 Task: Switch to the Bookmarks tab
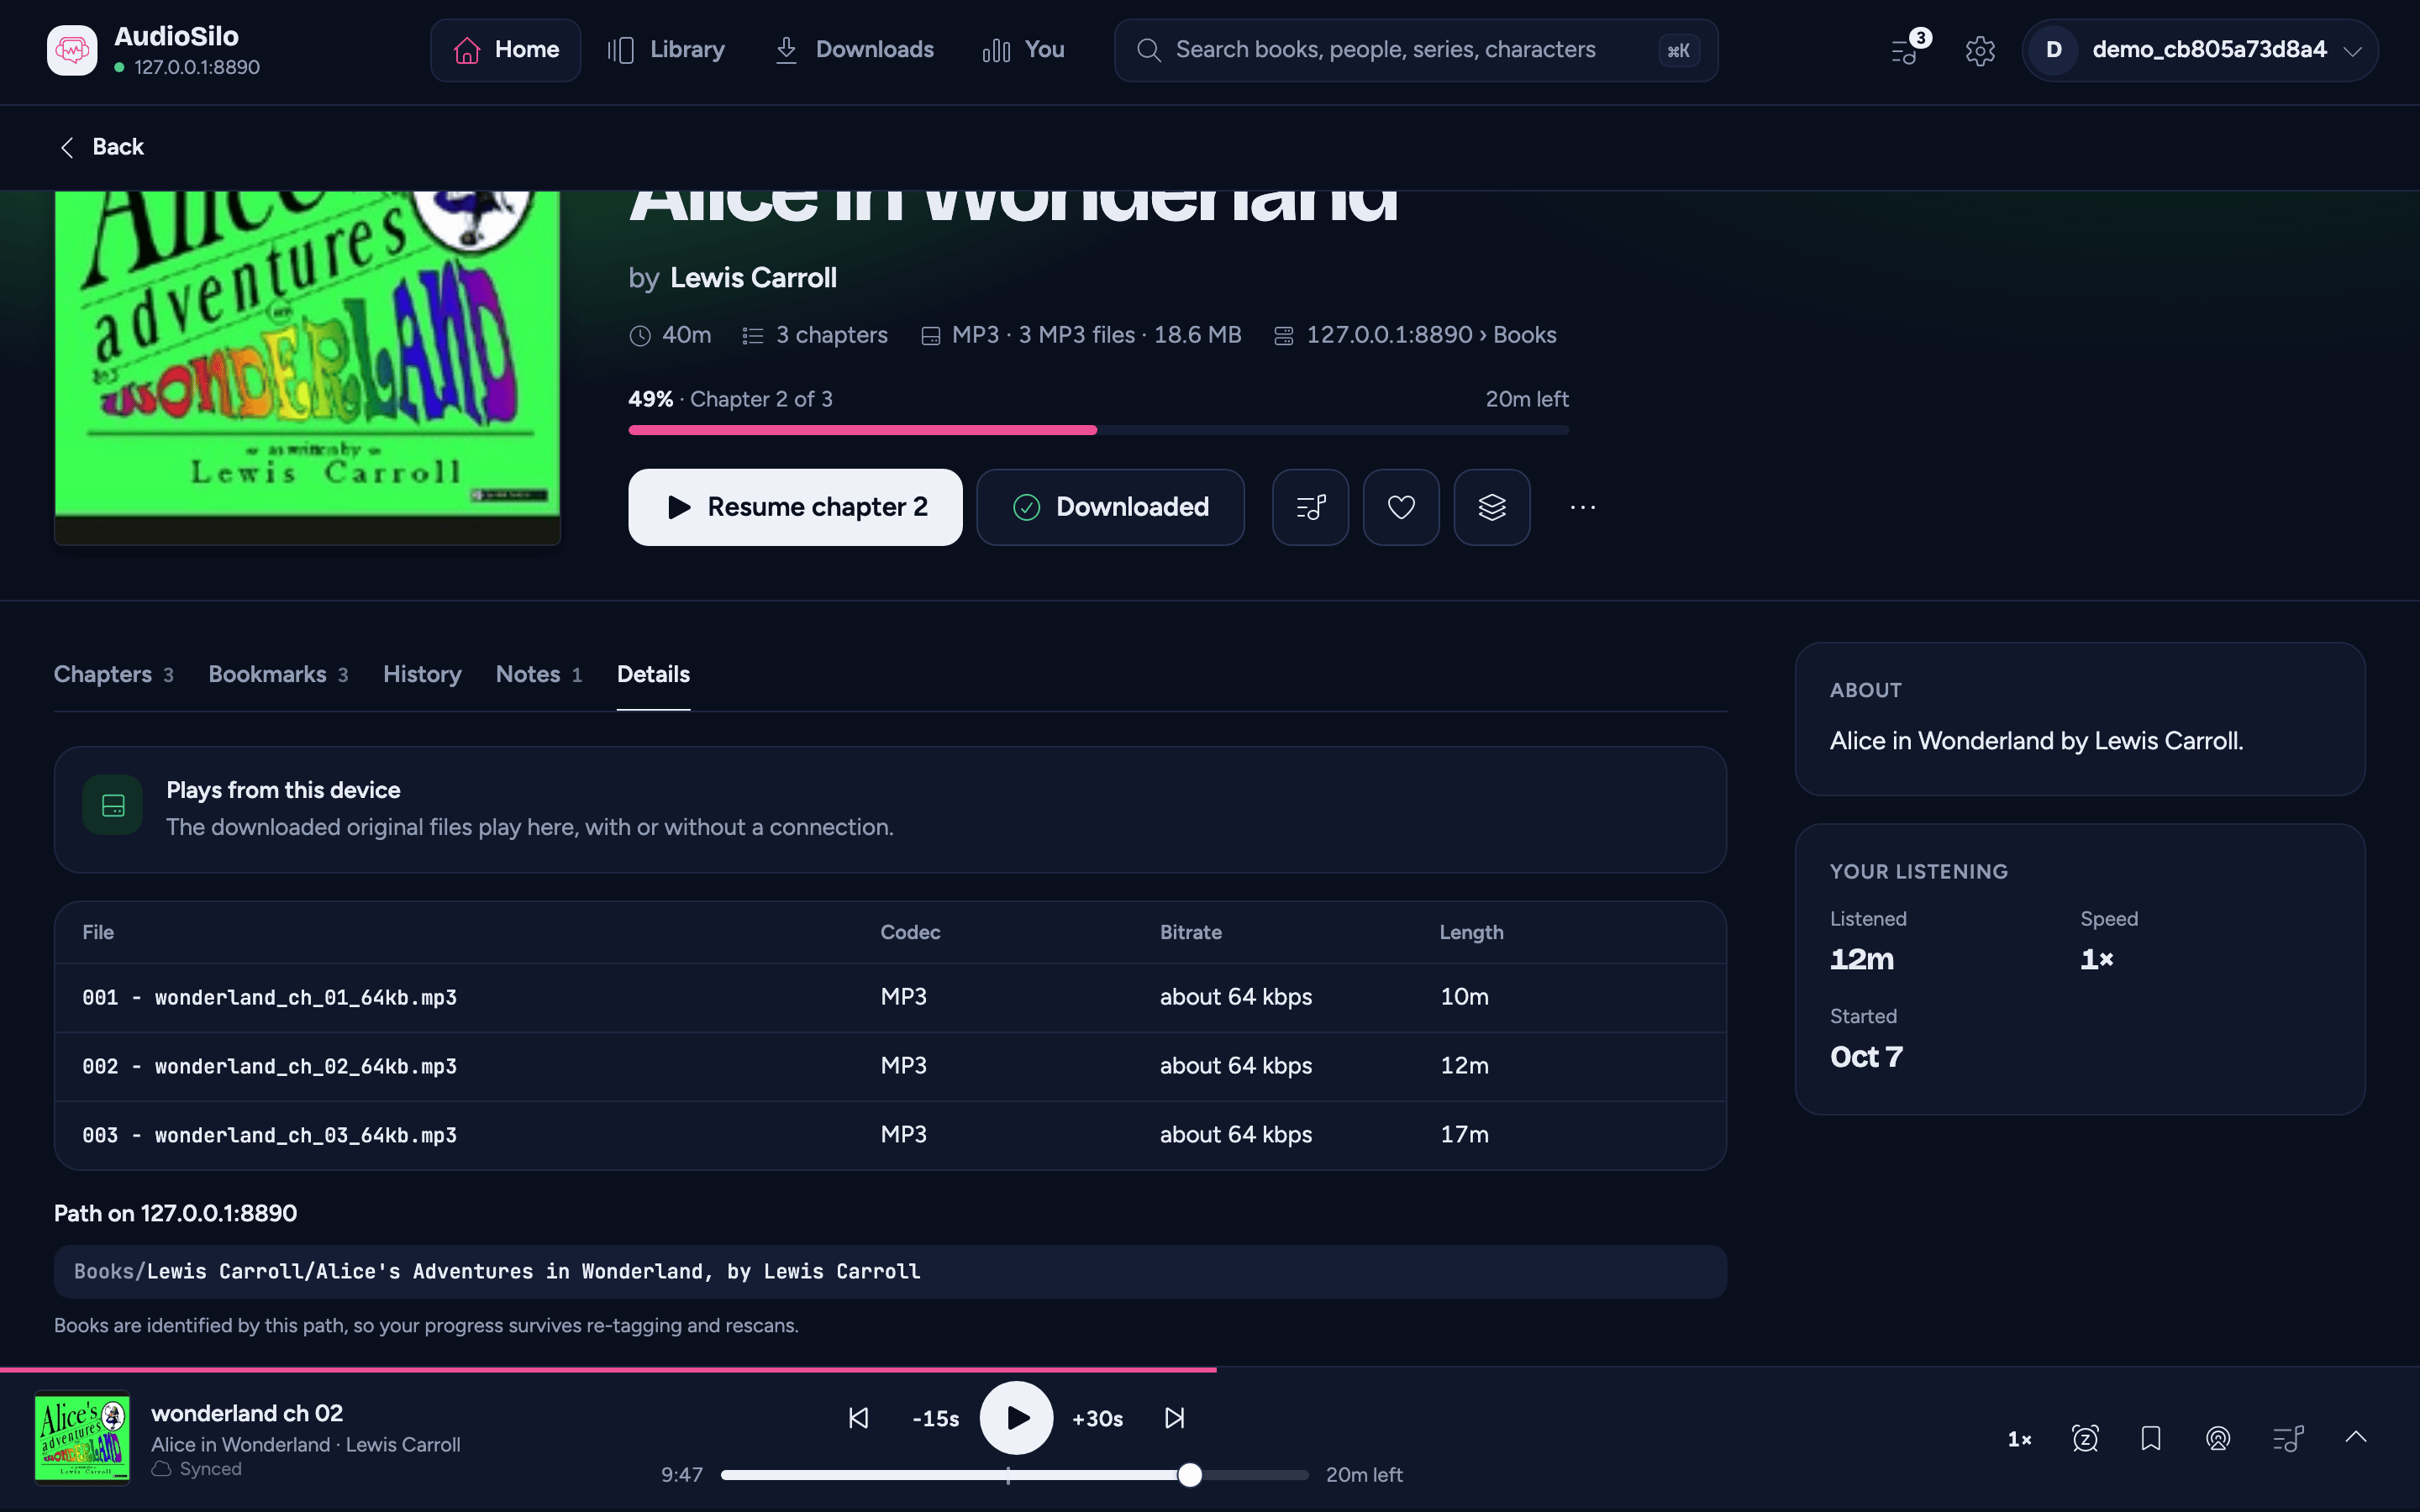tap(278, 675)
